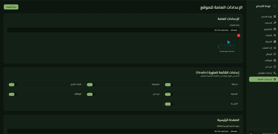Select the description تحكم في ظهور الروابط

tap(220, 76)
